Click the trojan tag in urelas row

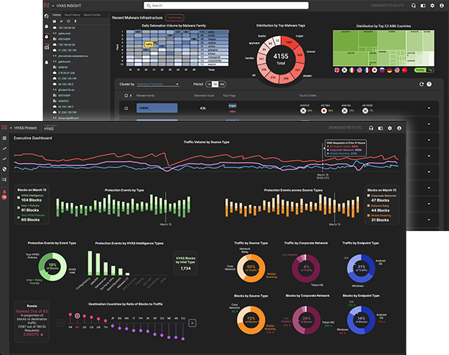232,106
